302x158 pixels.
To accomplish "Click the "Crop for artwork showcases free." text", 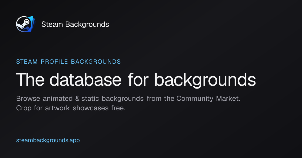I will coord(71,108).
